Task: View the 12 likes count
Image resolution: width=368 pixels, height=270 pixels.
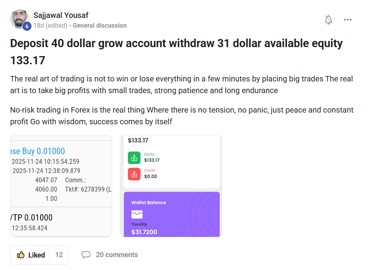Action: pyautogui.click(x=59, y=255)
